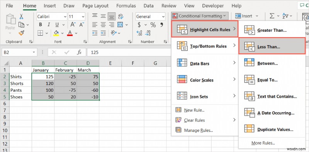The width and height of the screenshot is (309, 152).
Task: Select Greater Than... rule
Action: click(x=272, y=30)
